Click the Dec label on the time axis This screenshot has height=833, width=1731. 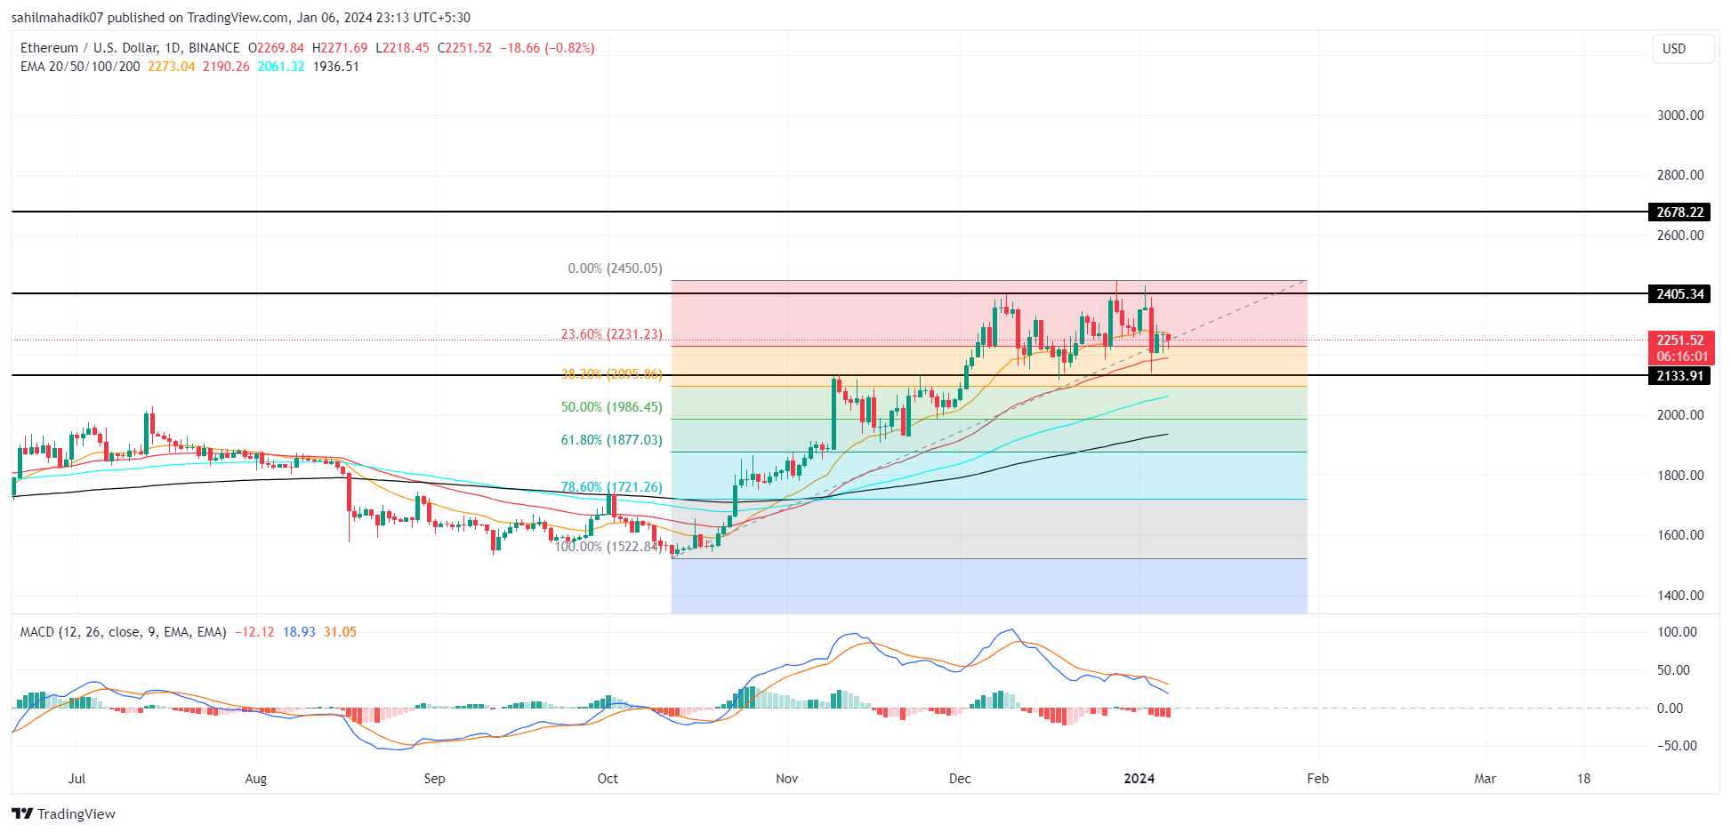pos(959,778)
